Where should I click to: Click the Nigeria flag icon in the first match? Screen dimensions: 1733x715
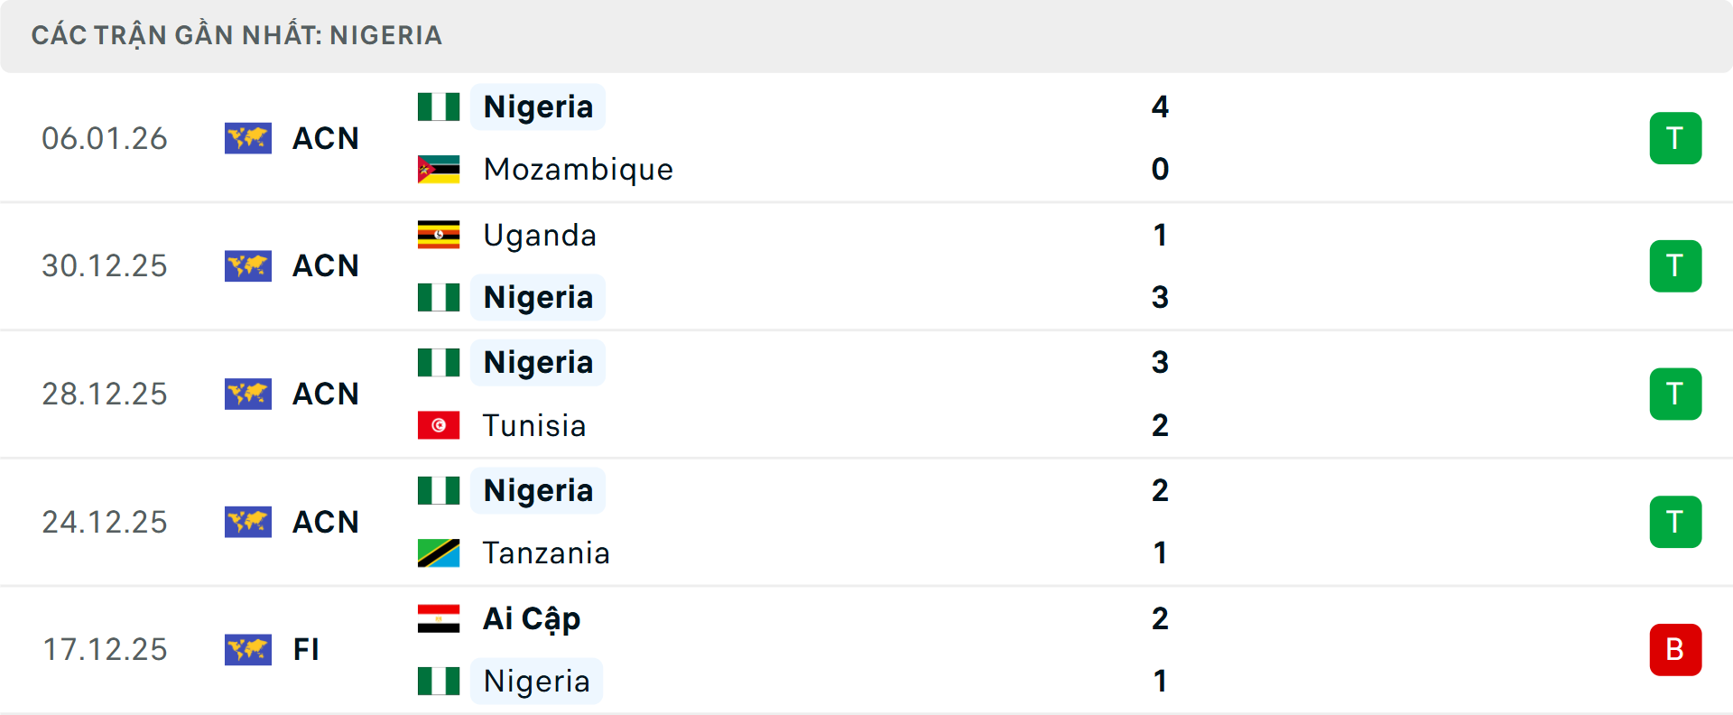pos(439,106)
